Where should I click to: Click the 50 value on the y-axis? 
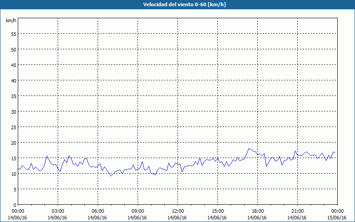(x=14, y=50)
